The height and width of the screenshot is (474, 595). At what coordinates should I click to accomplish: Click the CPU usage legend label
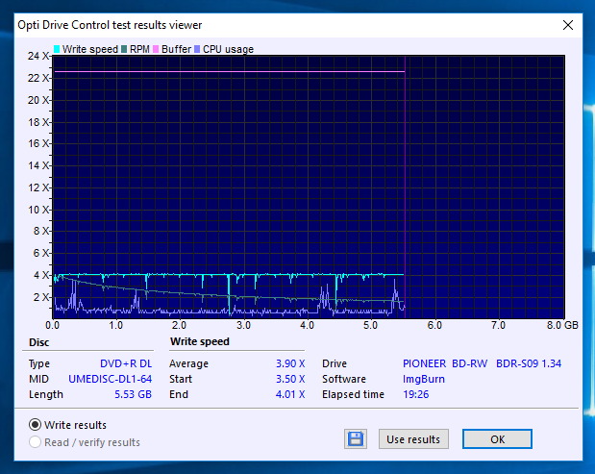tap(228, 49)
